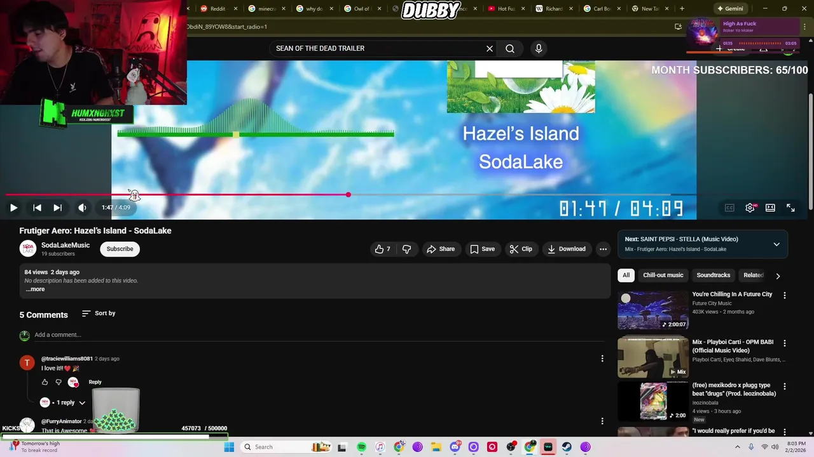Seek using the red progress bar handle

pyautogui.click(x=348, y=194)
